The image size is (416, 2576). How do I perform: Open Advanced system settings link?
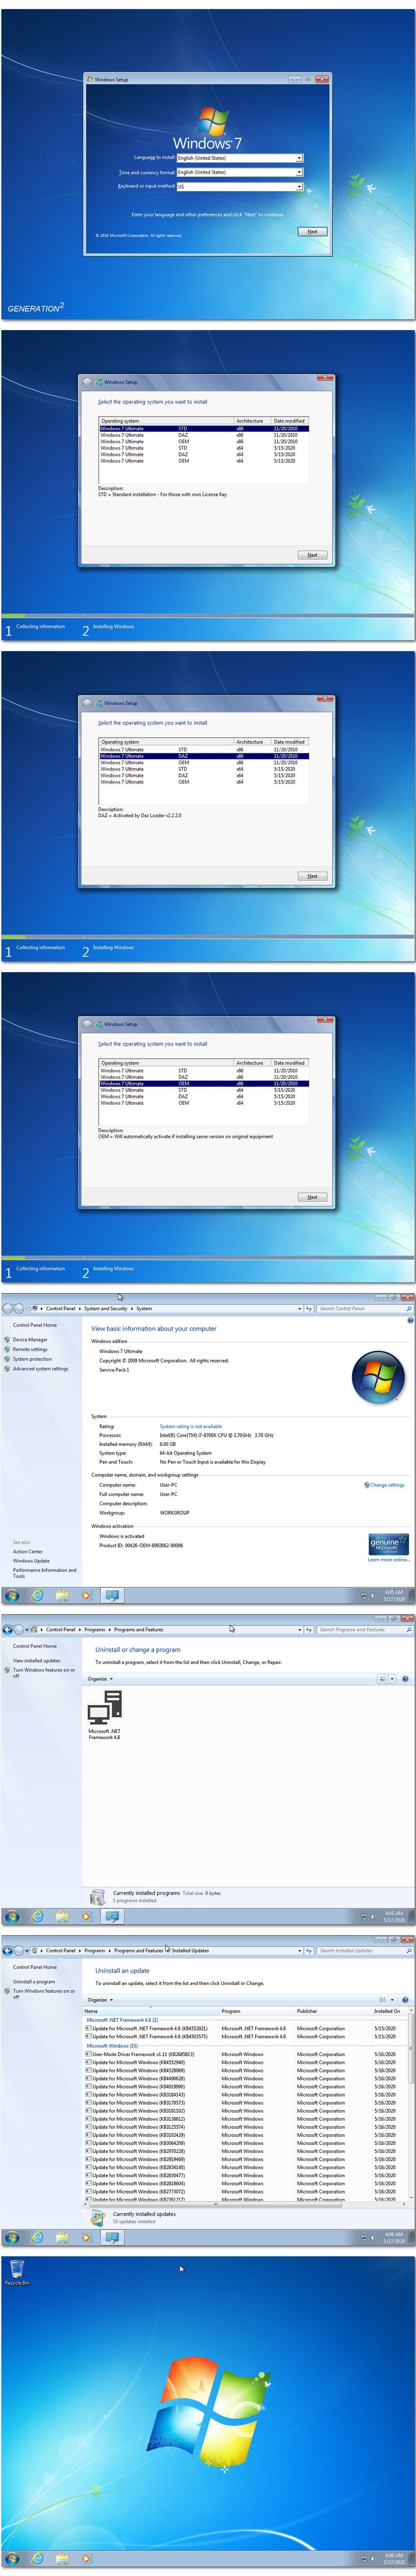click(41, 1369)
